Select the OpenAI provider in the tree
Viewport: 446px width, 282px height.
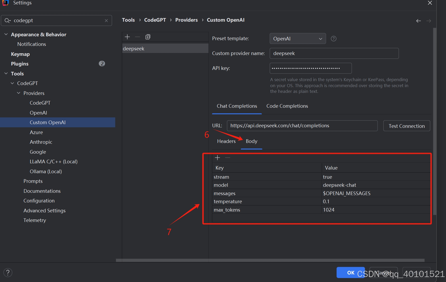point(38,113)
